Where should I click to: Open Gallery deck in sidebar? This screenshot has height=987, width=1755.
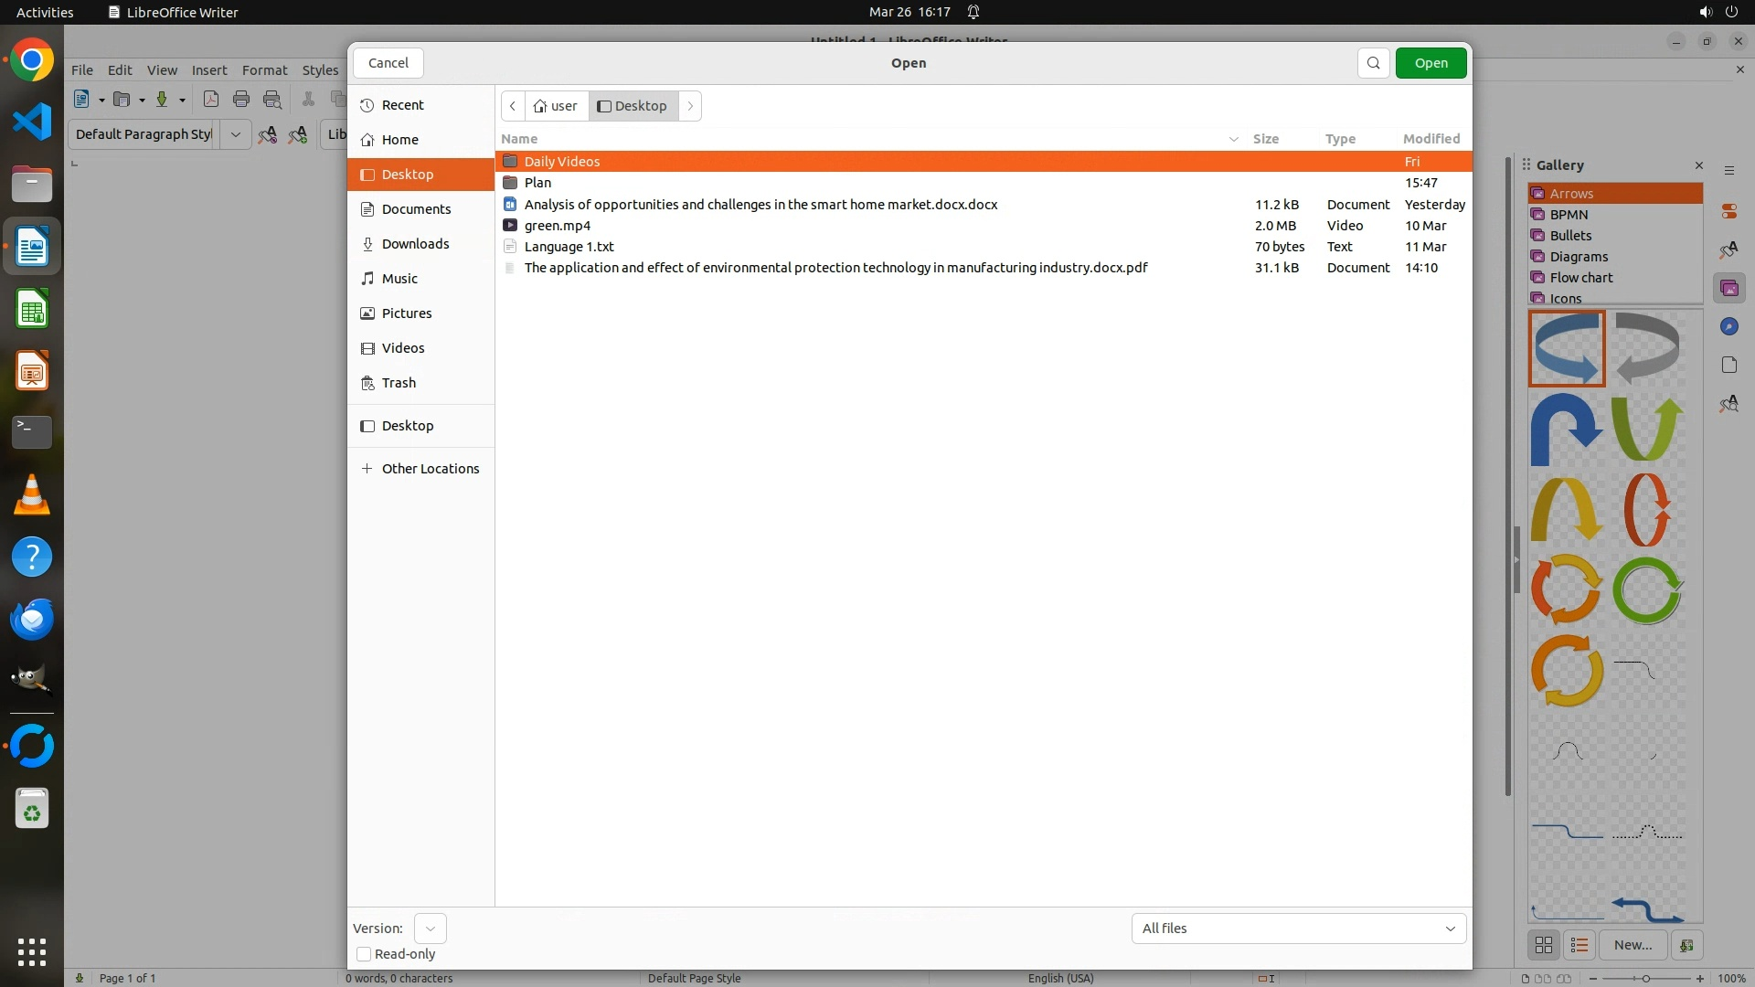tap(1728, 289)
